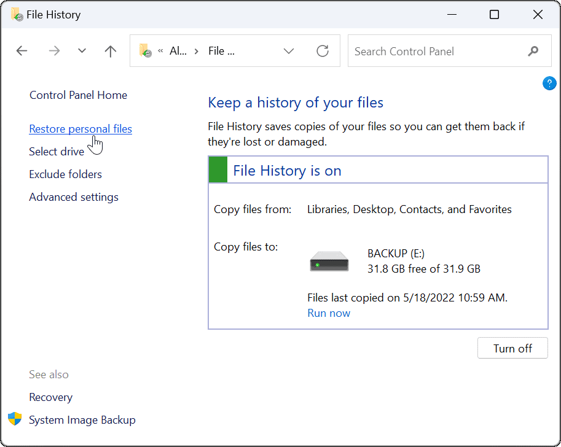Click the File History icon in the title bar
This screenshot has height=447, width=561.
tap(15, 14)
